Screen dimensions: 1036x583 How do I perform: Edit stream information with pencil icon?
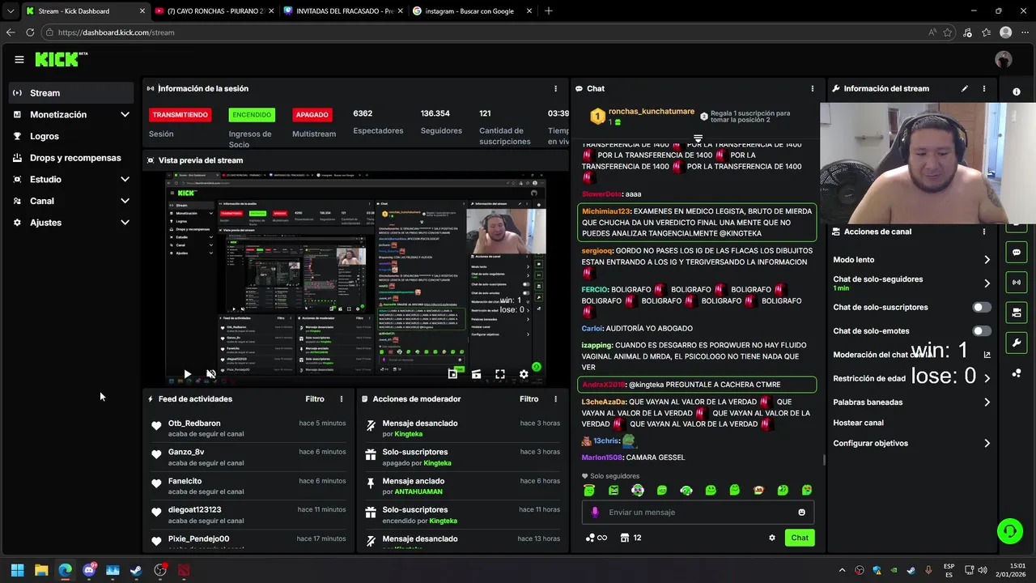(965, 88)
